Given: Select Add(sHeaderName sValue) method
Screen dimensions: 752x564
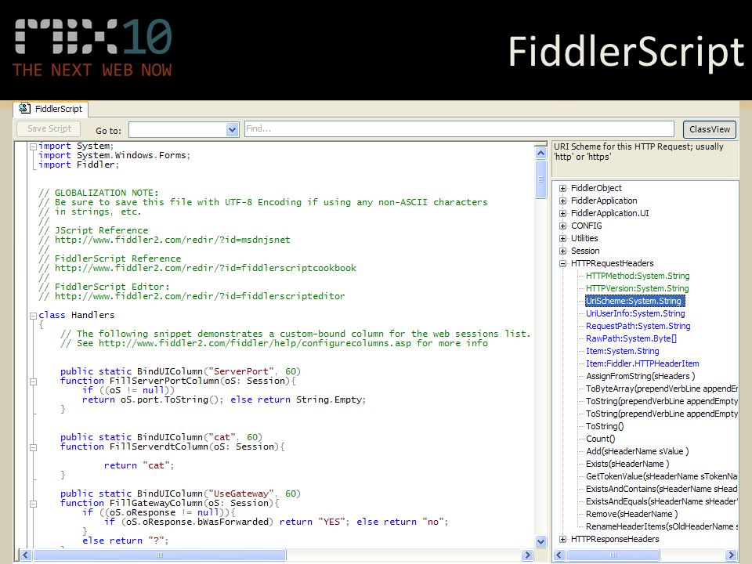Looking at the screenshot, I should point(637,451).
